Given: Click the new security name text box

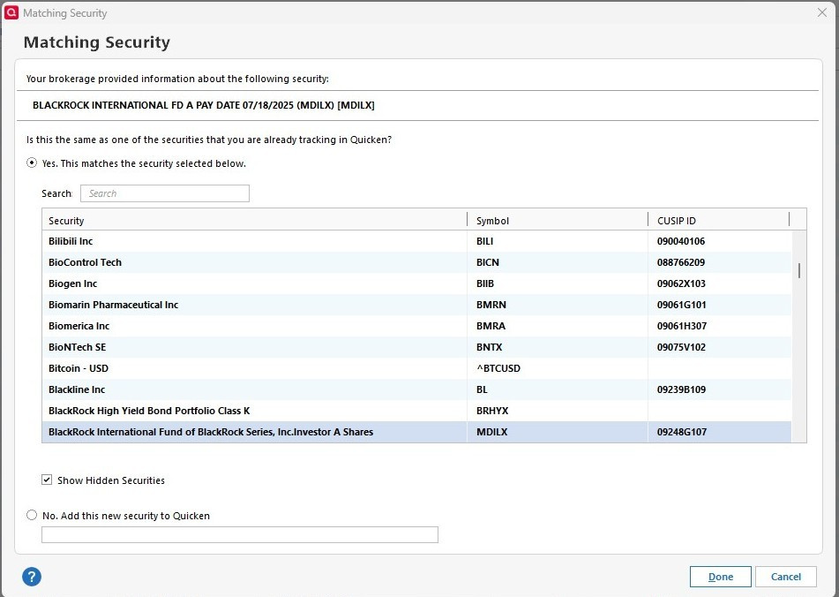Looking at the screenshot, I should [240, 534].
